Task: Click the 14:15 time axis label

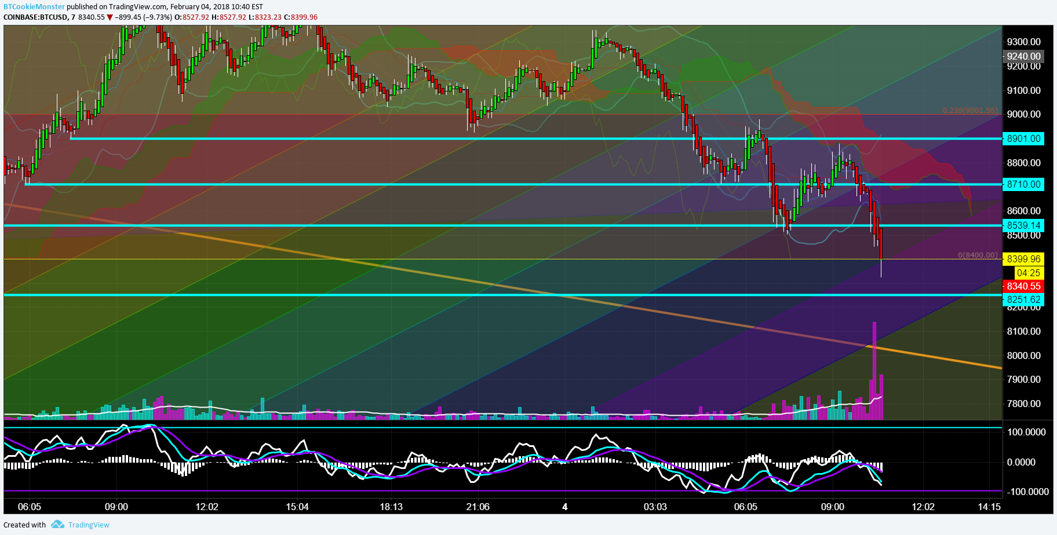Action: [989, 507]
